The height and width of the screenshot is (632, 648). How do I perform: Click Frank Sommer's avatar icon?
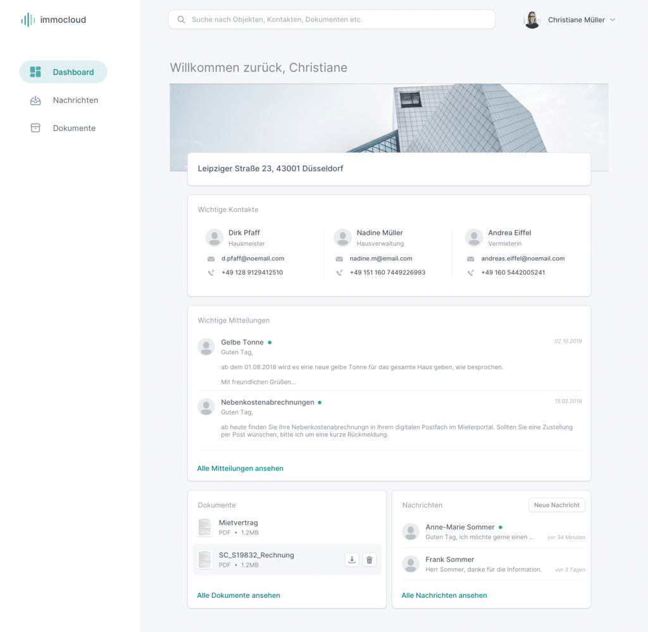pyautogui.click(x=411, y=564)
